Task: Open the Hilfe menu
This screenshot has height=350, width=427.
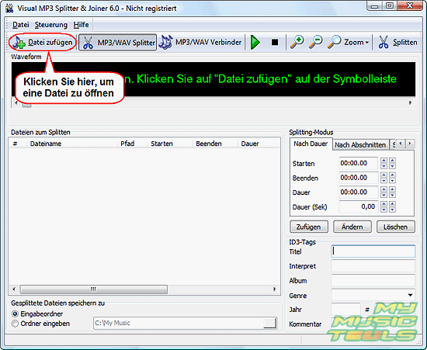Action: coord(81,25)
